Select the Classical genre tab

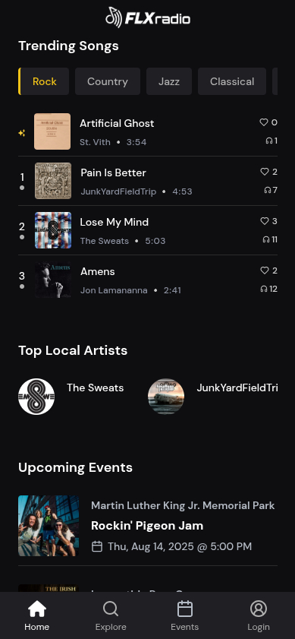pyautogui.click(x=232, y=81)
